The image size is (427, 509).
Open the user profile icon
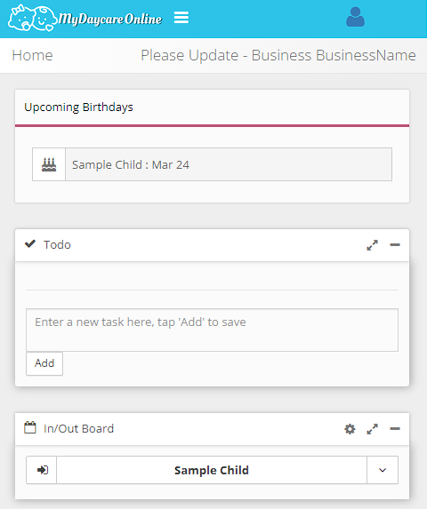[355, 17]
